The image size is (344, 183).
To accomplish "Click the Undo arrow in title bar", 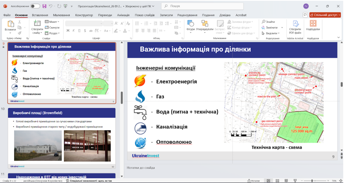I will pos(51,6).
